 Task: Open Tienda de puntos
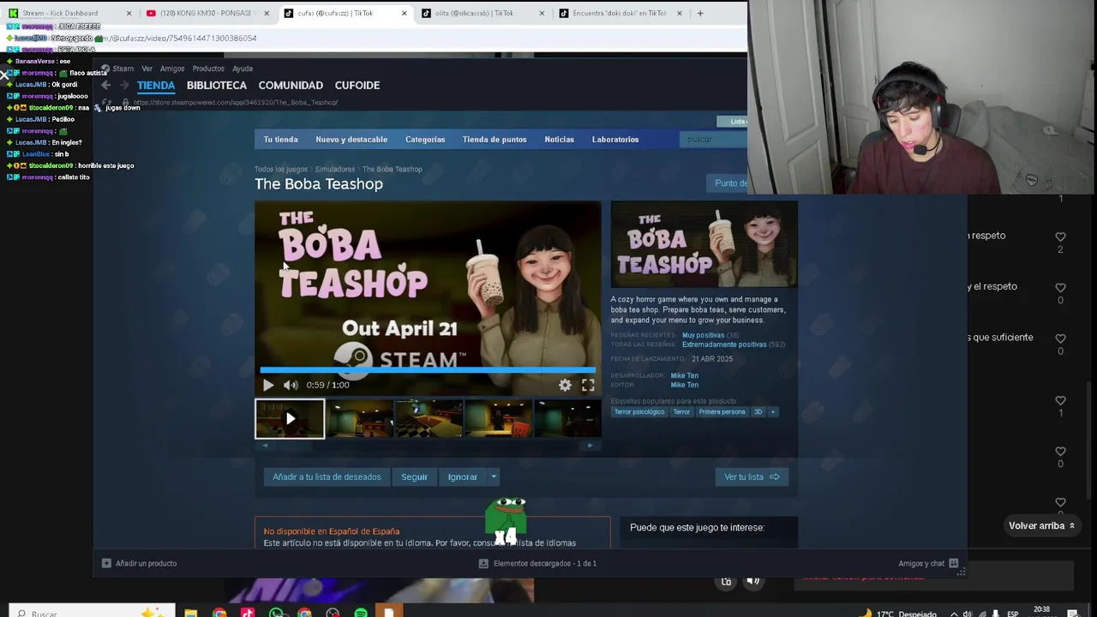[x=495, y=139]
